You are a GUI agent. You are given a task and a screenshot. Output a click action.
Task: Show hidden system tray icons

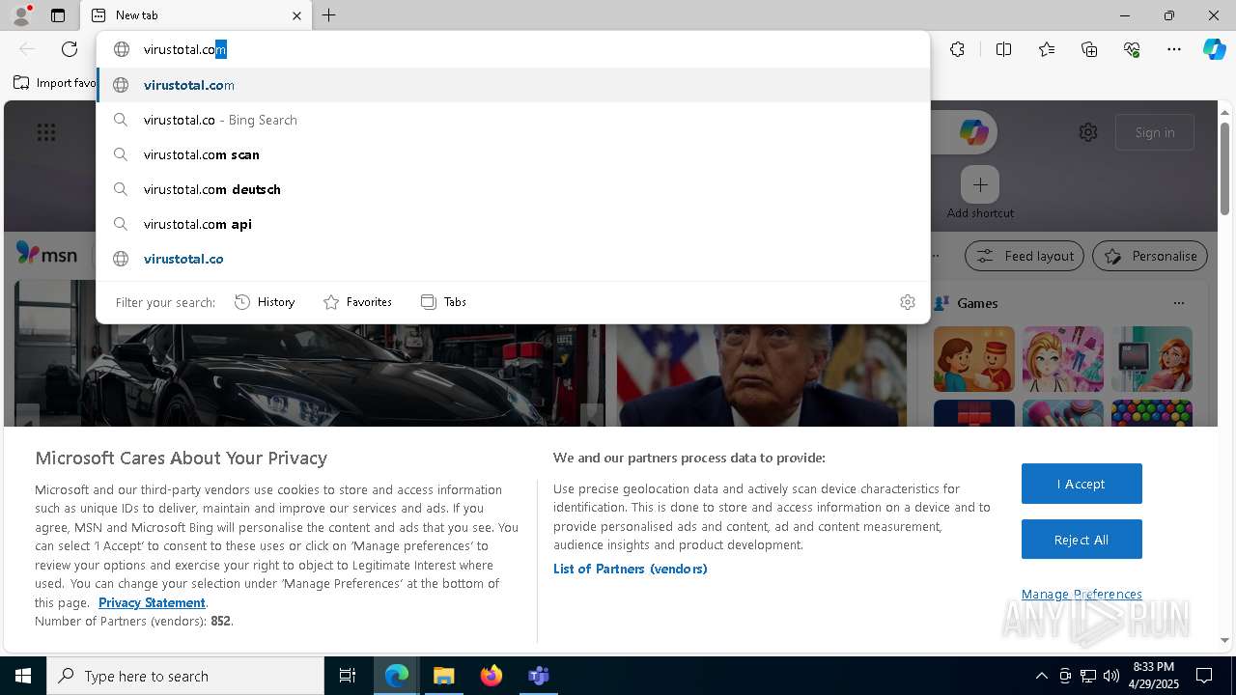coord(1041,676)
